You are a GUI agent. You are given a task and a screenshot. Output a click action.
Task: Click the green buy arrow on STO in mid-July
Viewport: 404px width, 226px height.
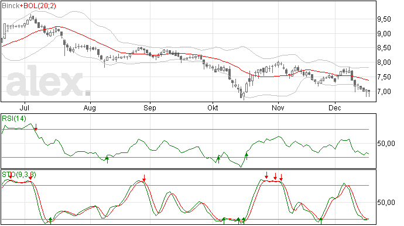point(50,221)
